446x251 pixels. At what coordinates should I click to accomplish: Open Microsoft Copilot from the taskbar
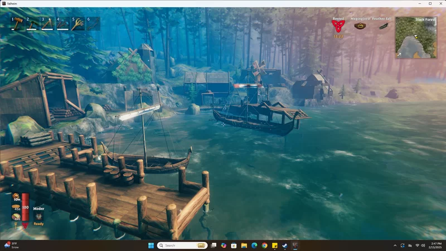224,245
